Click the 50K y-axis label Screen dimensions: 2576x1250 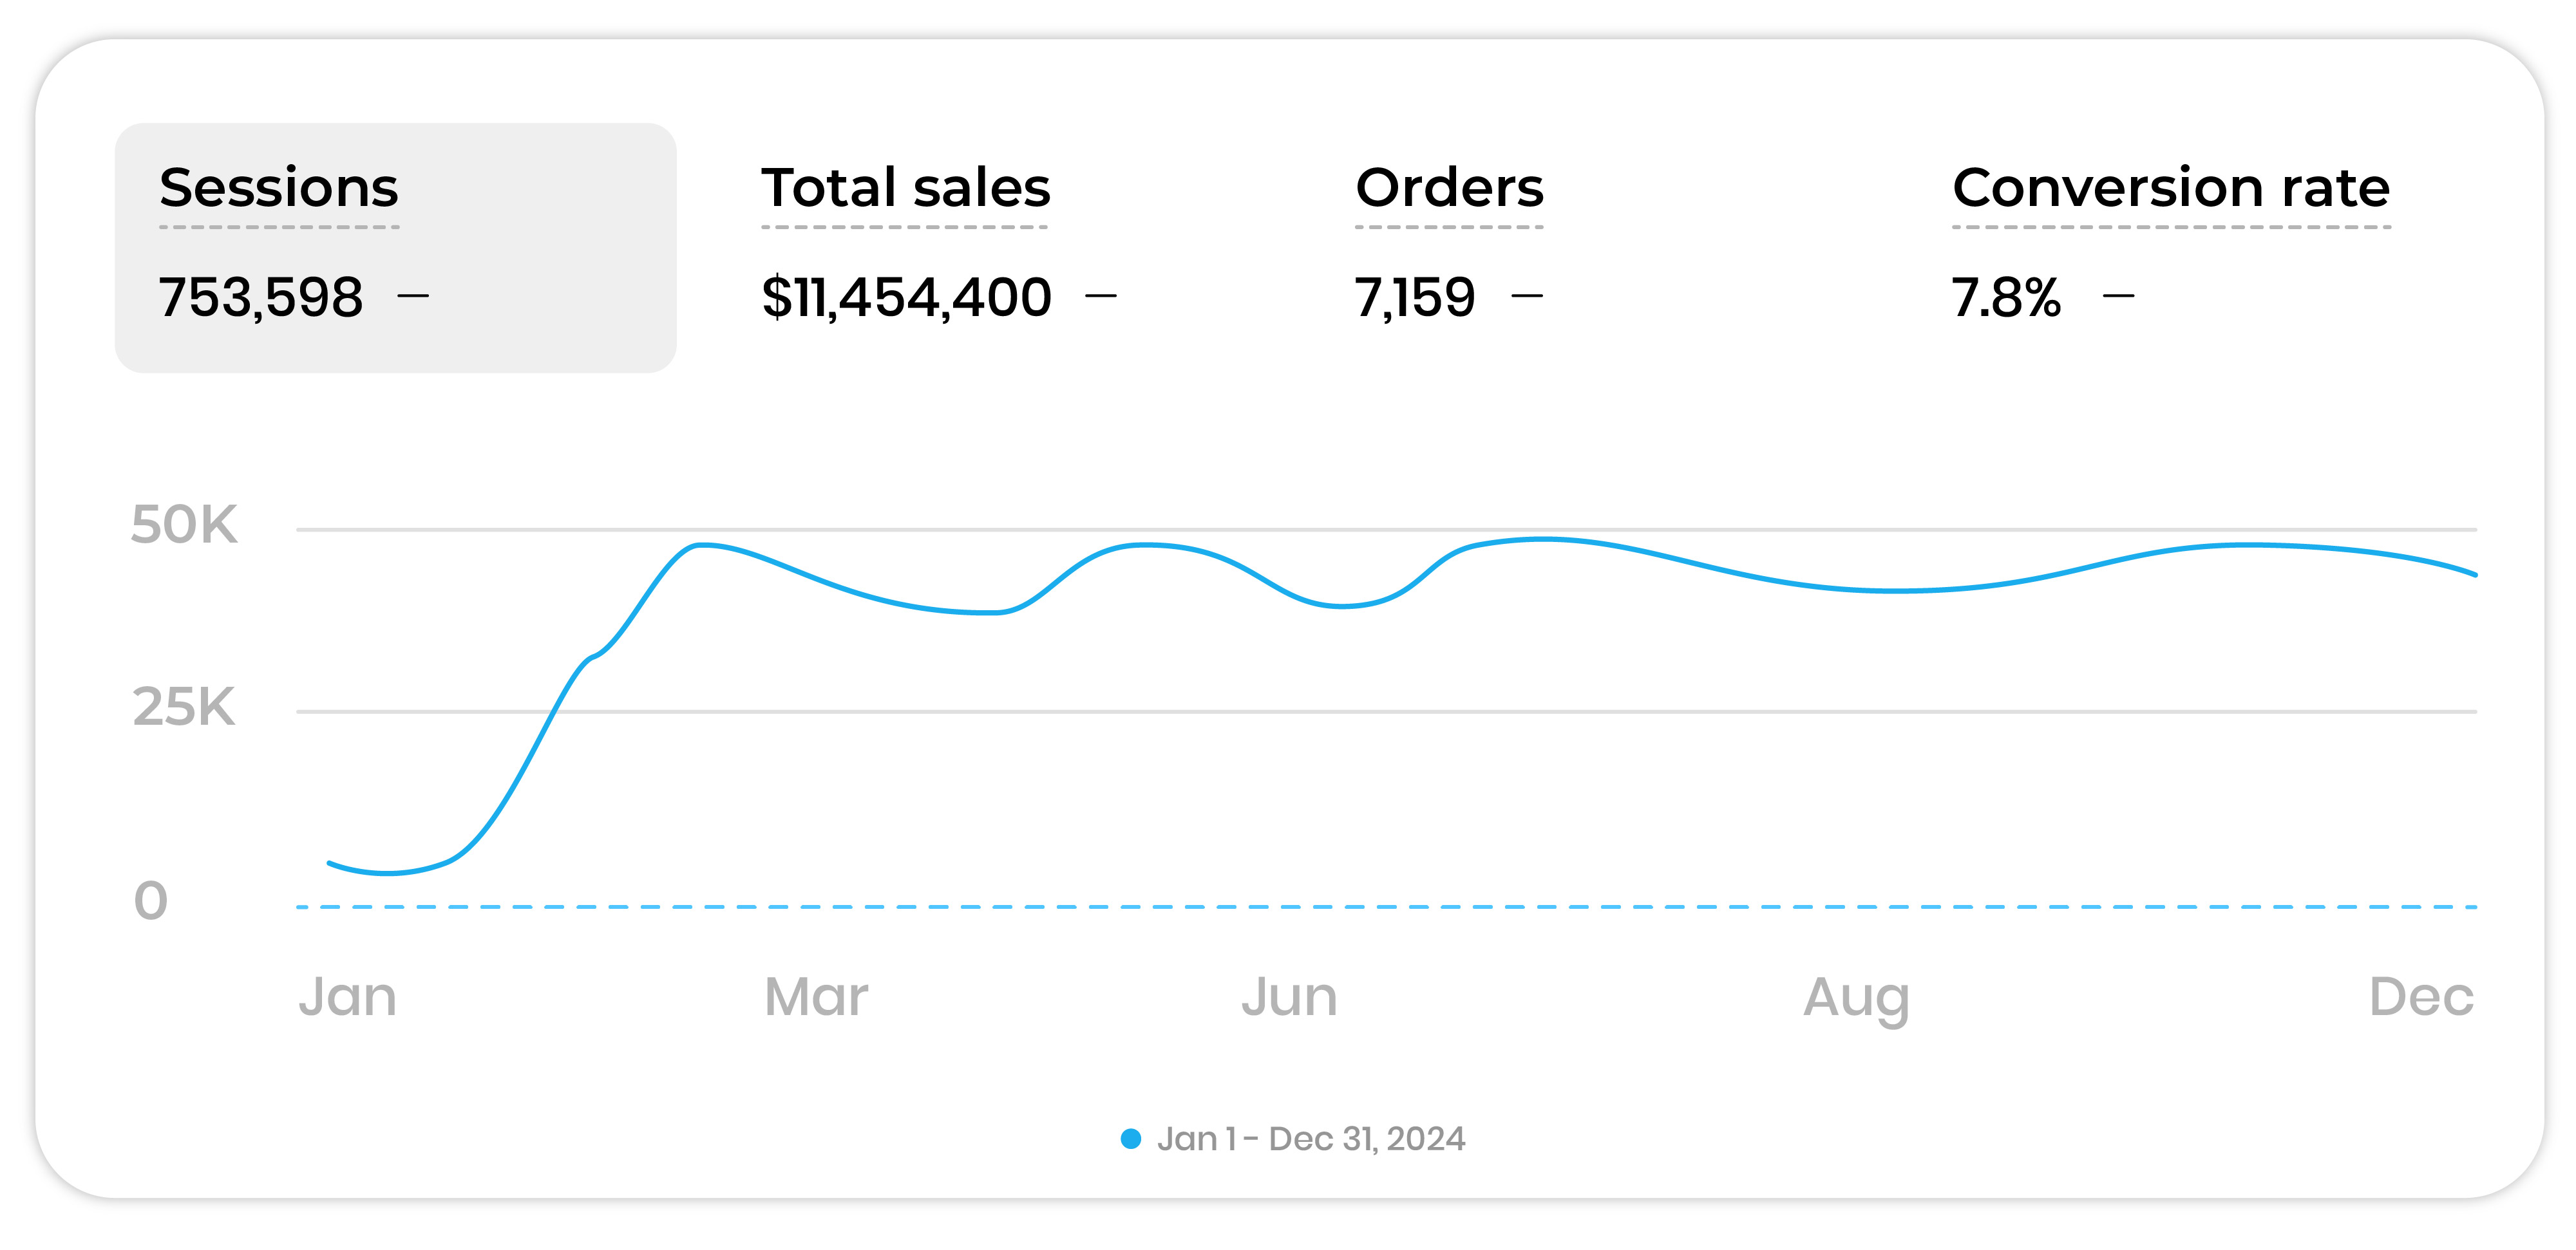tap(184, 525)
